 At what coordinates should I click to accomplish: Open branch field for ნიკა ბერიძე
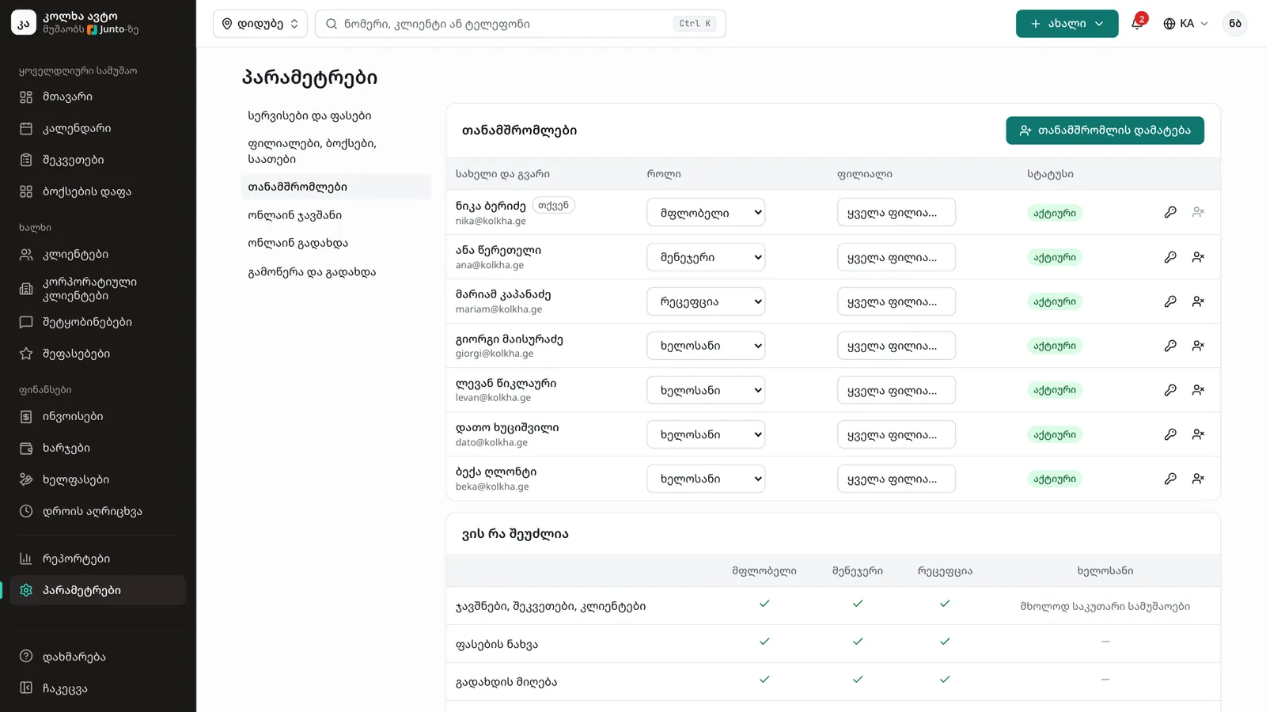[896, 213]
